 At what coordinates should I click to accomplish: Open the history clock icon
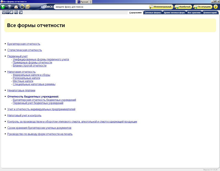click(22, 7)
